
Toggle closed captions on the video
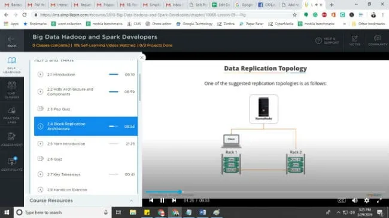(x=341, y=201)
